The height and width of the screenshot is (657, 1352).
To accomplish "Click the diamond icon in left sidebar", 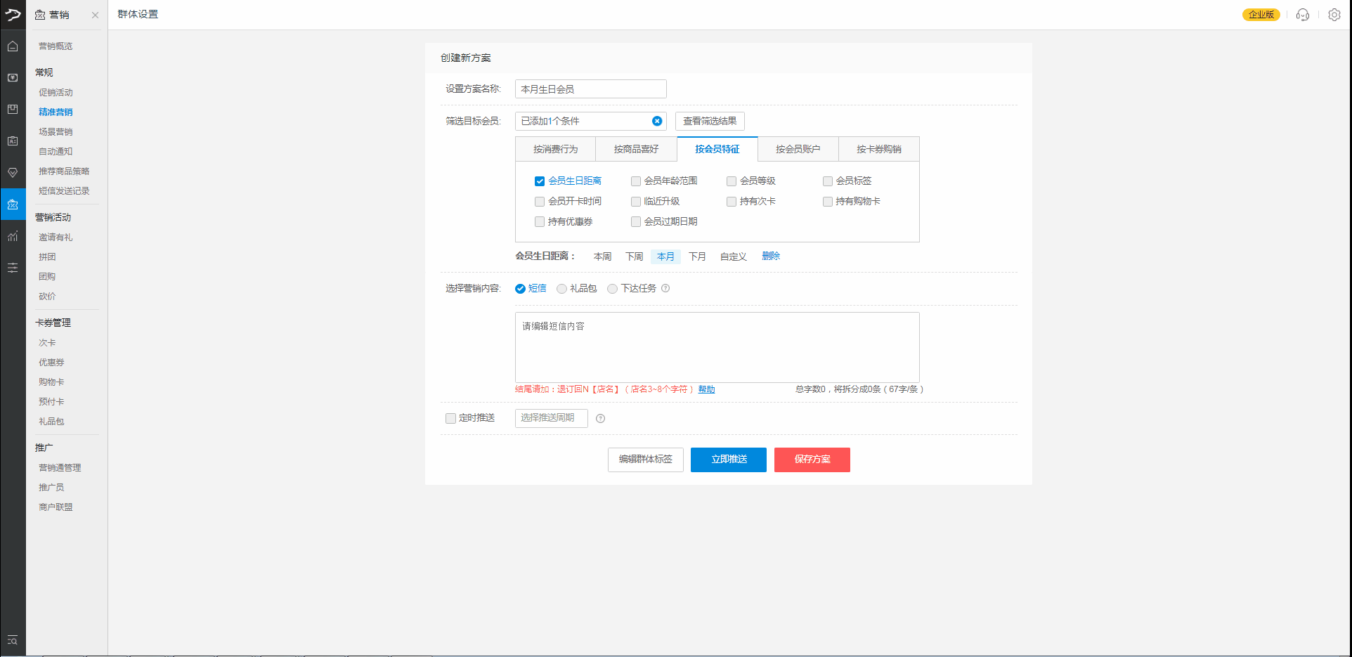I will [x=13, y=173].
